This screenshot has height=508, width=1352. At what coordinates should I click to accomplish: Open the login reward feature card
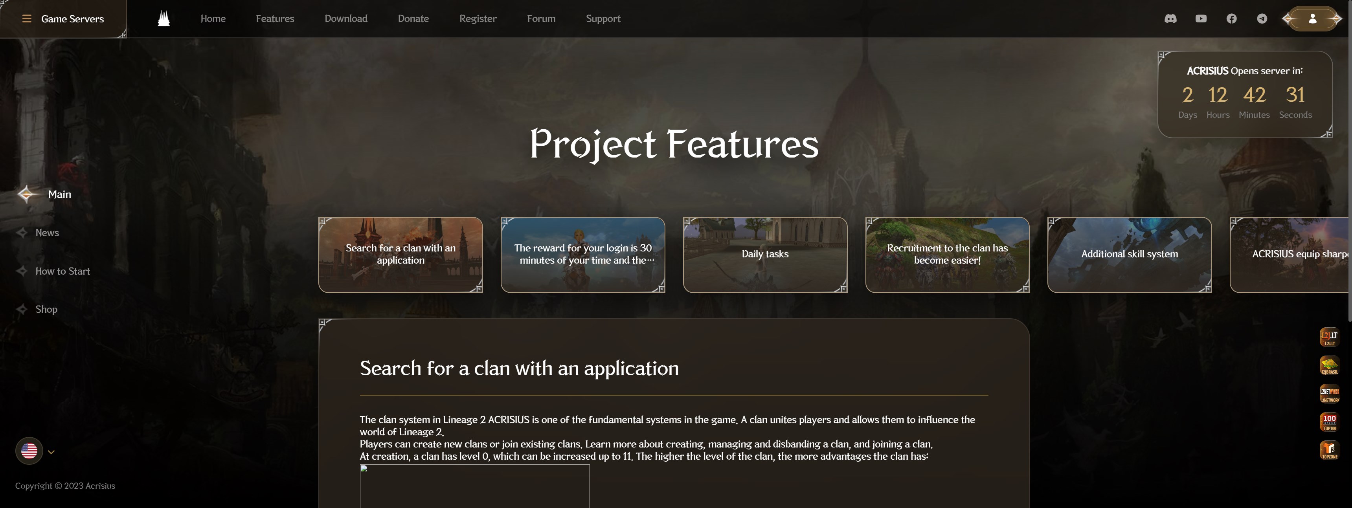(582, 255)
